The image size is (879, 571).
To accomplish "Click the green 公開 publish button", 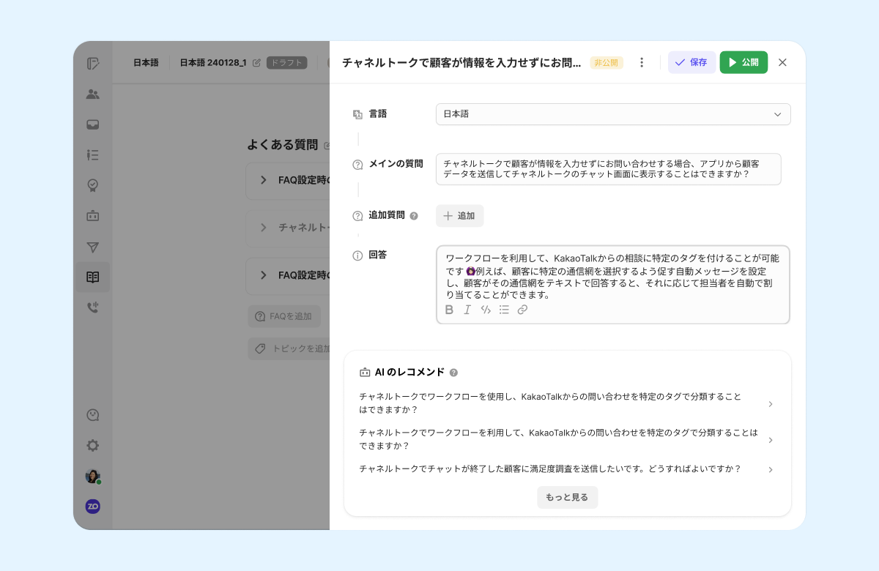I will (x=743, y=62).
